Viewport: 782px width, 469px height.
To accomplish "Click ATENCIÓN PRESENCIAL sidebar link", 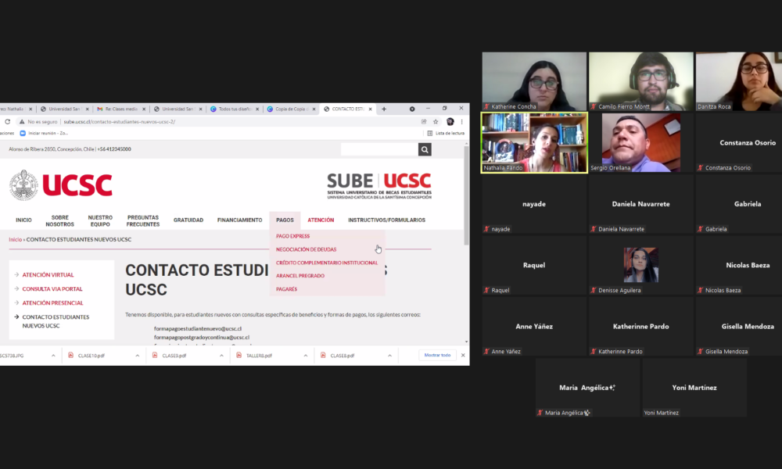I will tap(53, 303).
